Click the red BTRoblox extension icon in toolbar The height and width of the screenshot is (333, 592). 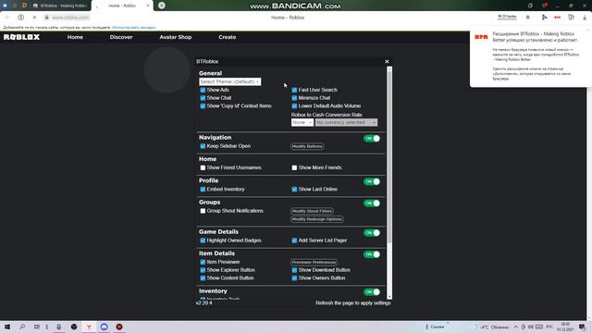pos(557,18)
